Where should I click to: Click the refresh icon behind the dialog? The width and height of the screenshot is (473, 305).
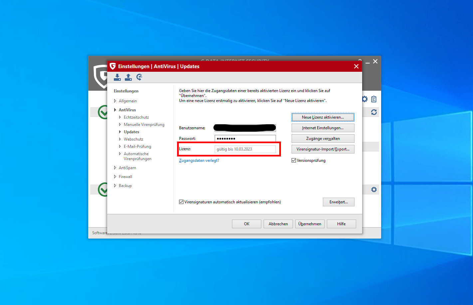click(x=374, y=112)
